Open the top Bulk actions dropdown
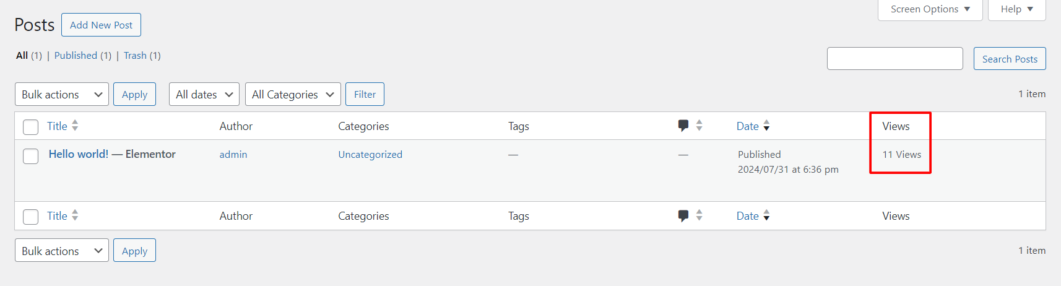 click(x=62, y=94)
